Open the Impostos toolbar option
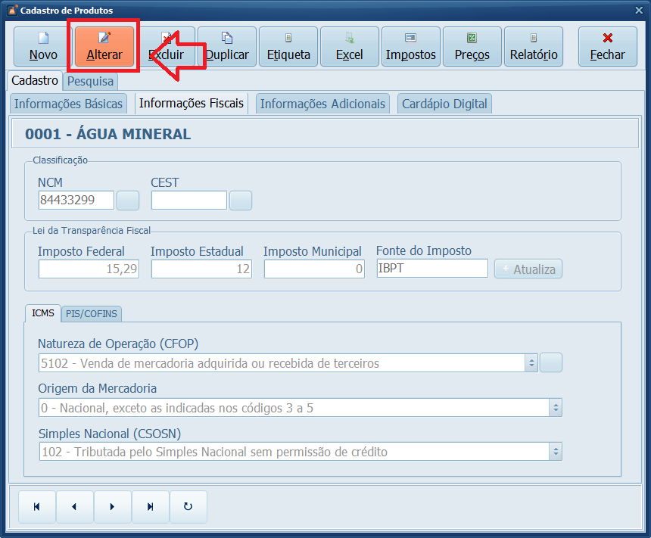The height and width of the screenshot is (538, 651). point(411,46)
